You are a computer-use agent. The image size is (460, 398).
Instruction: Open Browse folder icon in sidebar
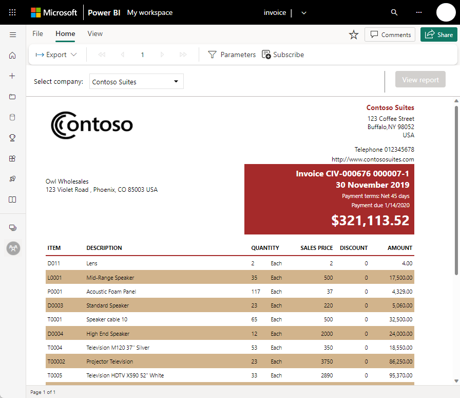click(12, 97)
